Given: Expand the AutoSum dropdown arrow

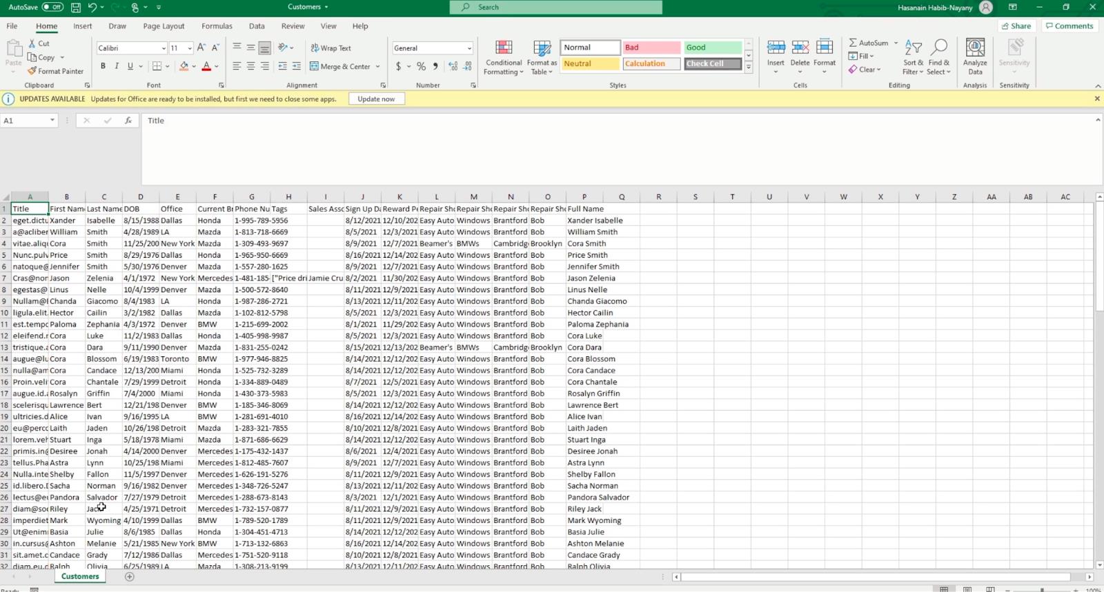Looking at the screenshot, I should point(896,43).
